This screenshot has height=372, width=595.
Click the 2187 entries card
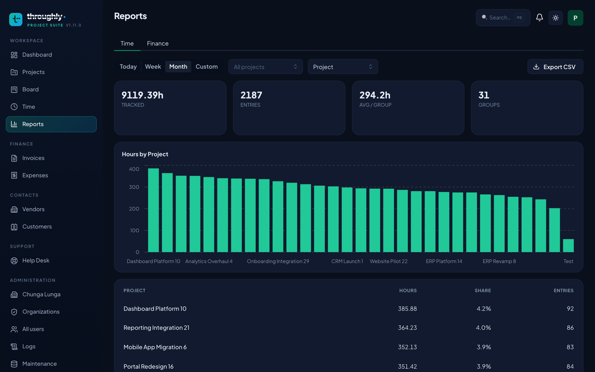(289, 108)
